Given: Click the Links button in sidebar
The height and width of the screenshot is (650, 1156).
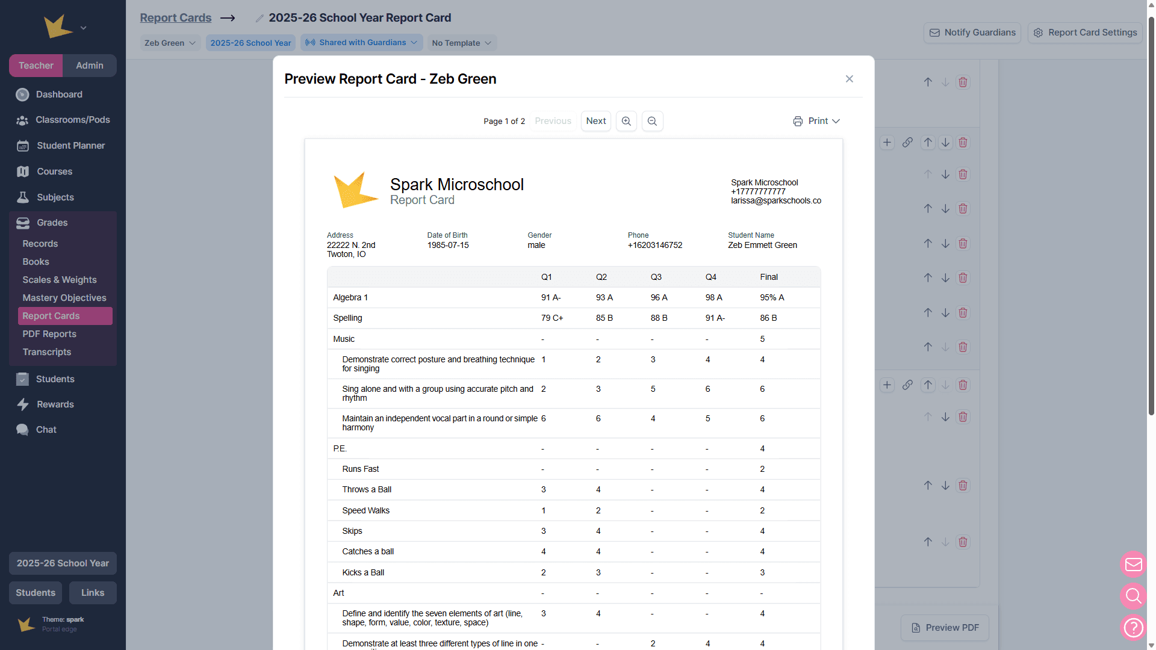Looking at the screenshot, I should coord(93,593).
